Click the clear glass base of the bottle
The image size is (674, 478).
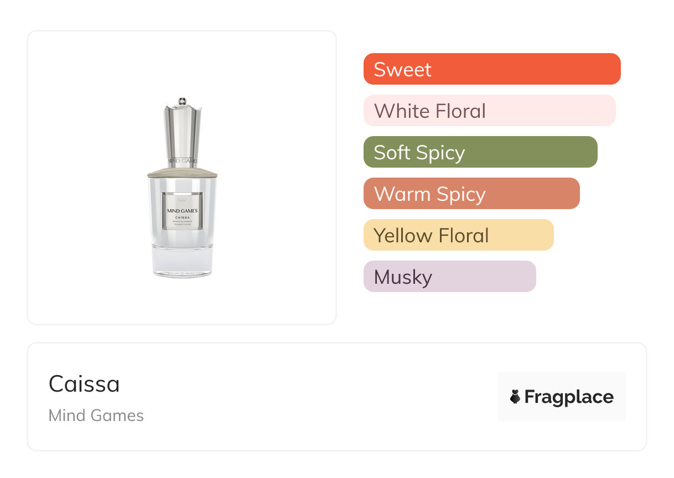click(x=182, y=261)
